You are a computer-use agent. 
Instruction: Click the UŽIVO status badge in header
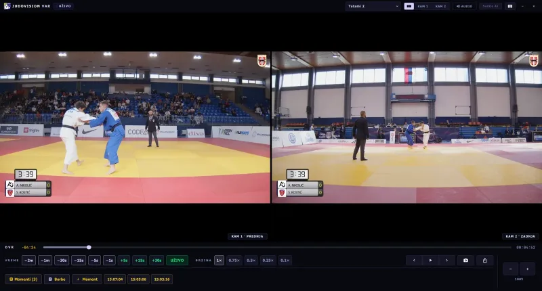(x=64, y=6)
